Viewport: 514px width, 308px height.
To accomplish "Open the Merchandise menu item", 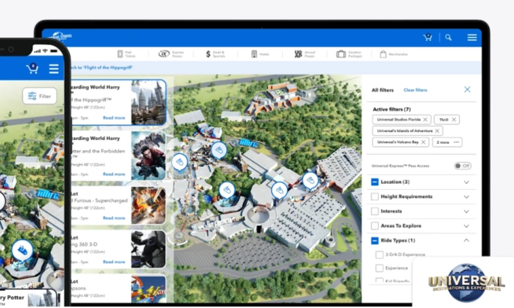I will coord(394,54).
